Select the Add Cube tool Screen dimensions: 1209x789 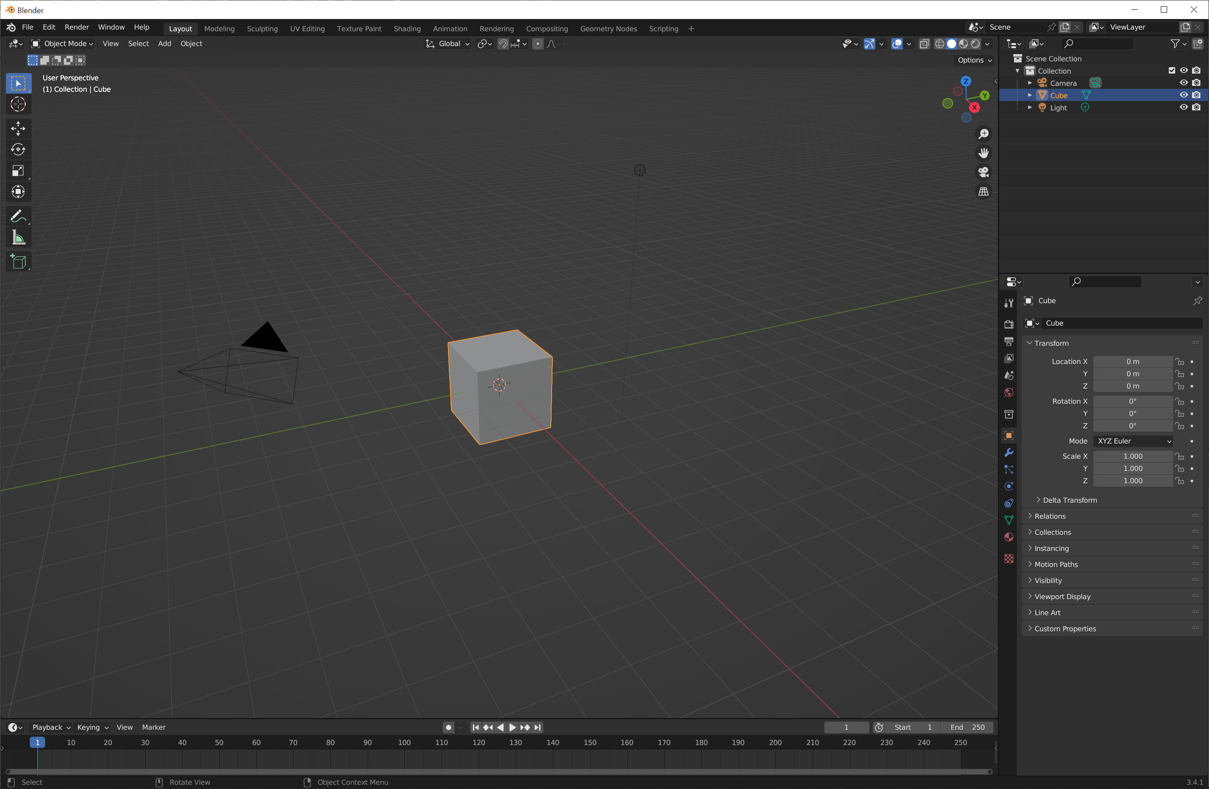(18, 261)
